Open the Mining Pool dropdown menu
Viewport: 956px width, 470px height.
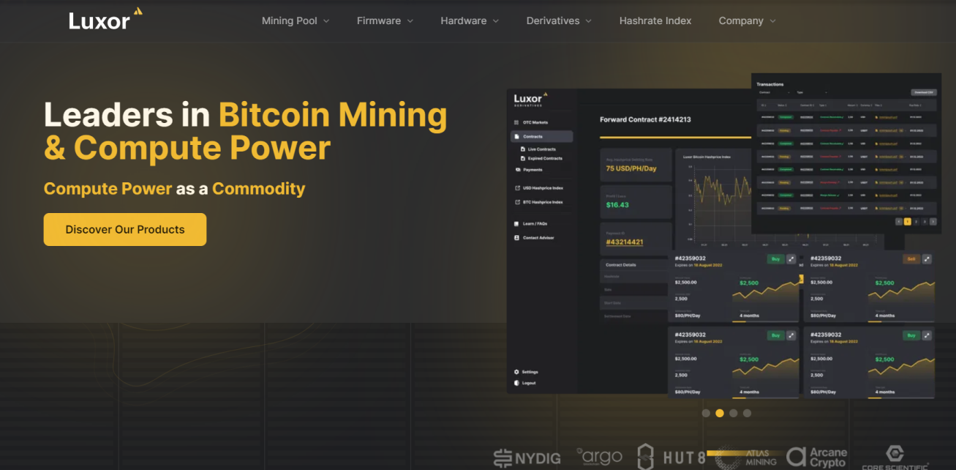(296, 20)
